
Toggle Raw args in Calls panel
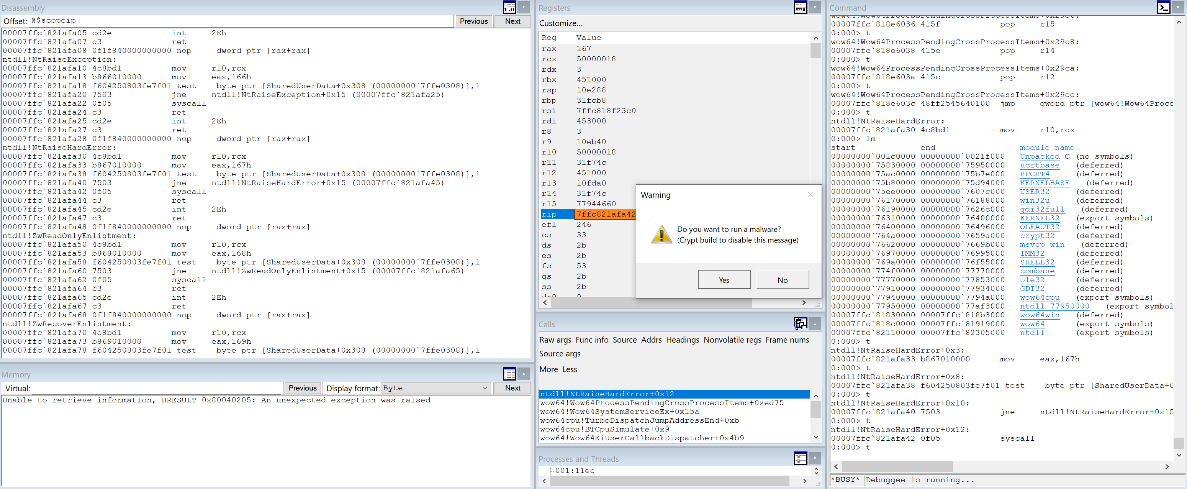555,340
